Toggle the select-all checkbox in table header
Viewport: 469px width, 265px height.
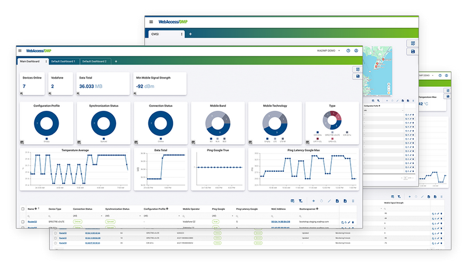coord(23,209)
